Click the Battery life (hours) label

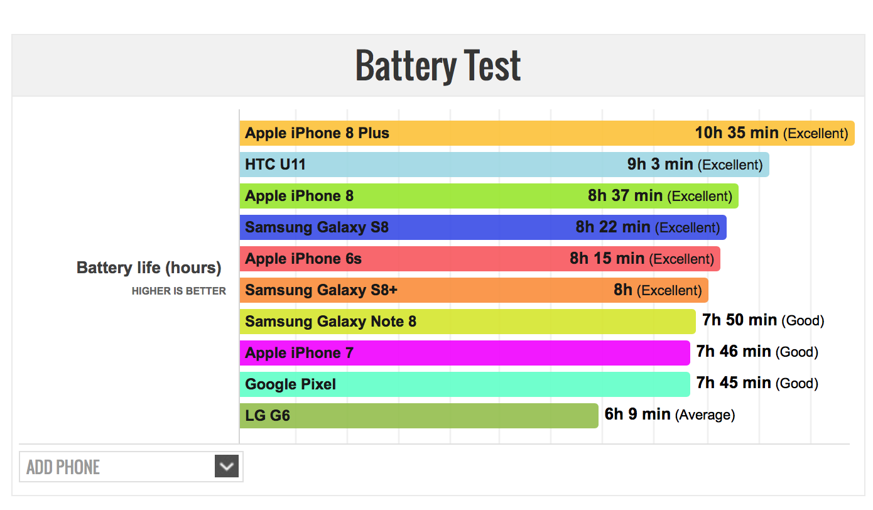[149, 268]
